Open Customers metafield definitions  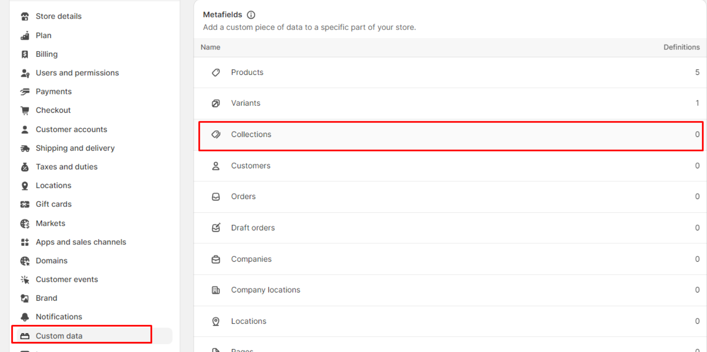click(x=450, y=166)
